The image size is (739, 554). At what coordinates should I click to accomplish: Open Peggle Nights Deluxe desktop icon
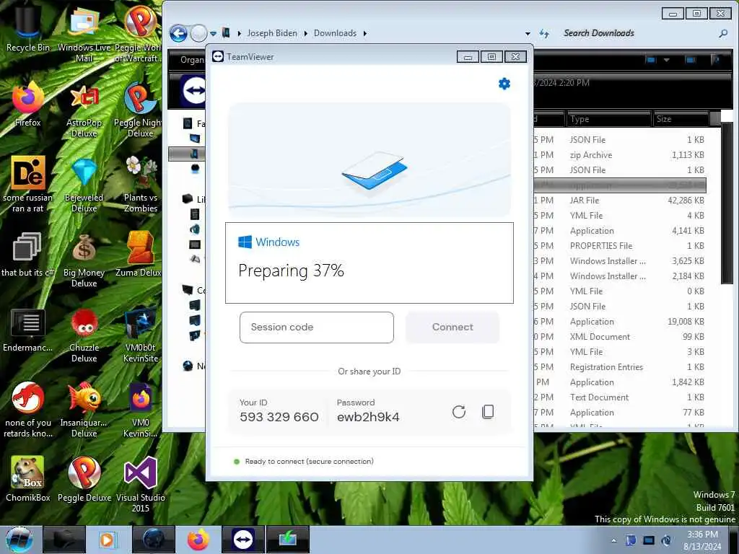139,110
